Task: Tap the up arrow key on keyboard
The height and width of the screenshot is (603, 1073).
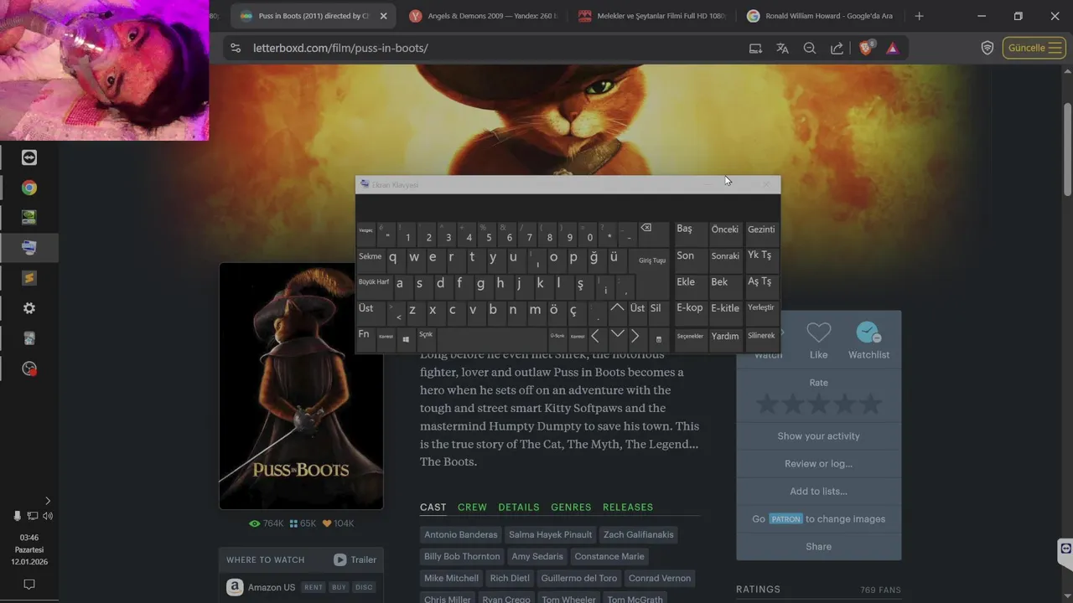Action: (x=617, y=312)
